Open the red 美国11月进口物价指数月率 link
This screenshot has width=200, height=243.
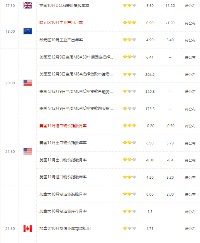(63, 126)
